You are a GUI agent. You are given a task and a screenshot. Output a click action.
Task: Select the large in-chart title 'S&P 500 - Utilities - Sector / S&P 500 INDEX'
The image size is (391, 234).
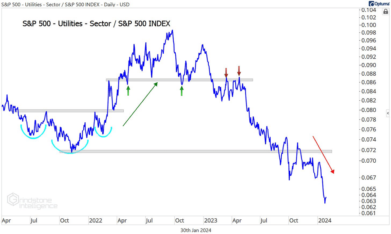pos(96,24)
